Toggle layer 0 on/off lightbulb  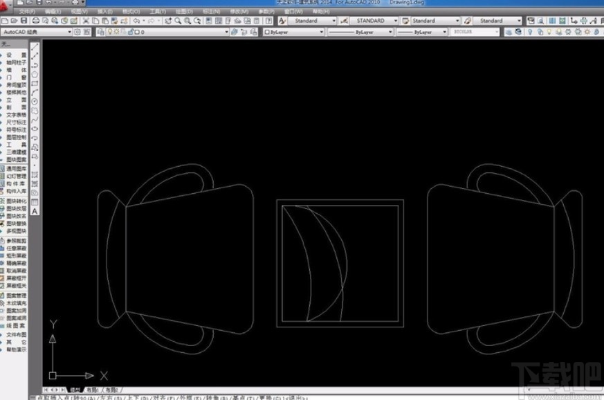(109, 32)
